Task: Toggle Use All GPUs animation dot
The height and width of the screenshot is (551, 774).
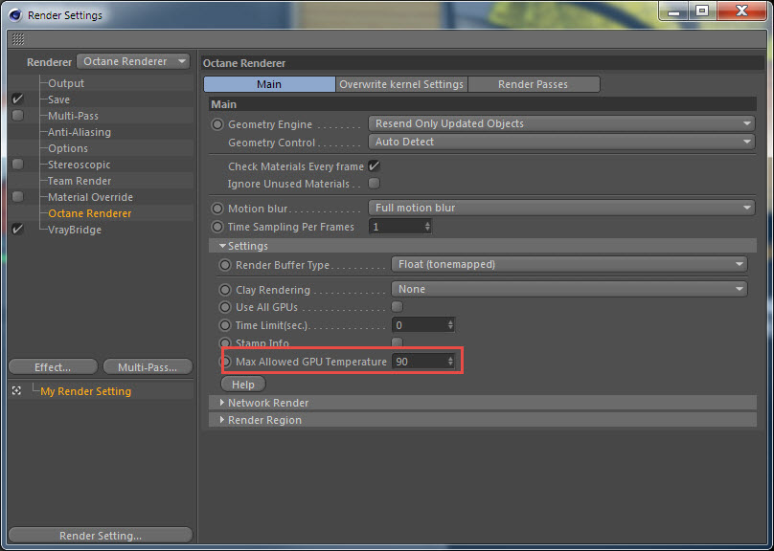Action: click(x=225, y=307)
